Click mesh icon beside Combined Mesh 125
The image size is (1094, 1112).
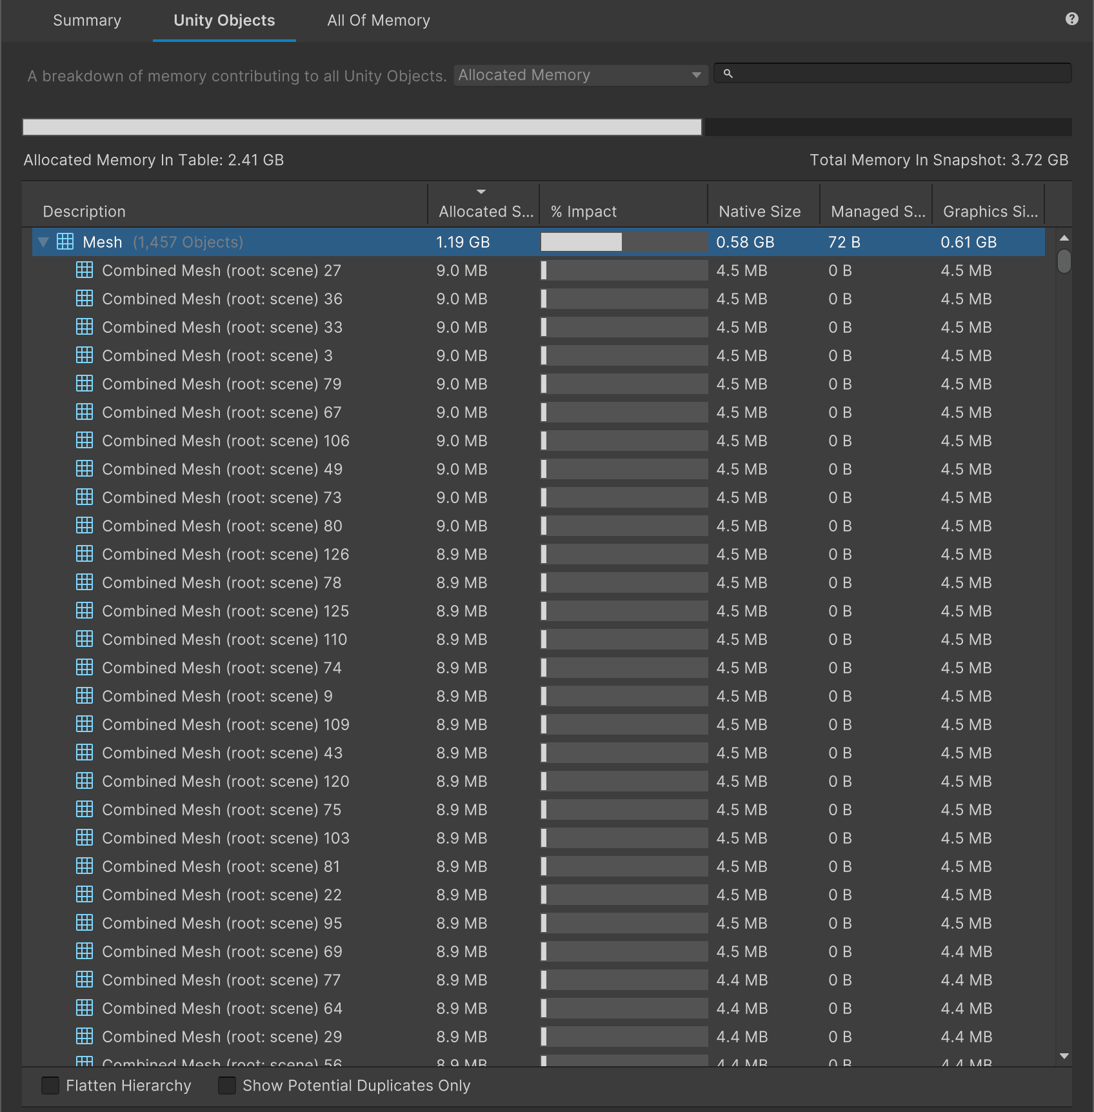pyautogui.click(x=85, y=611)
